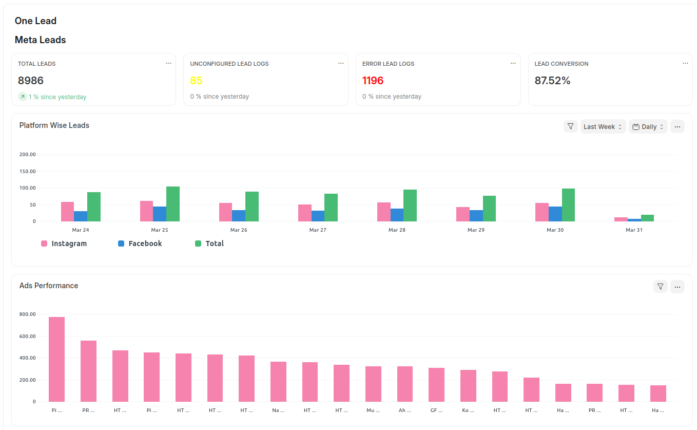Click the Na ... bar in Ads Performance
This screenshot has width=697, height=430.
pos(278,382)
